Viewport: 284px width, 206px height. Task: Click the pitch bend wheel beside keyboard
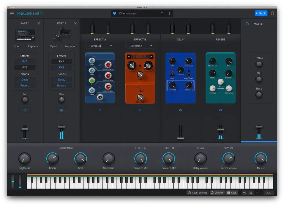(x=13, y=182)
